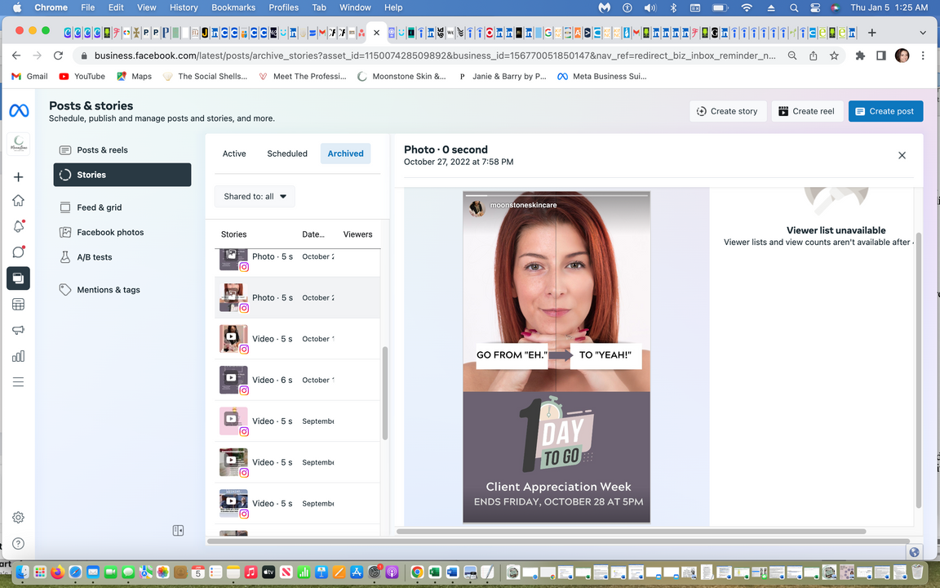Collapse the sidebar navigation panel
940x588 pixels.
[x=178, y=531]
